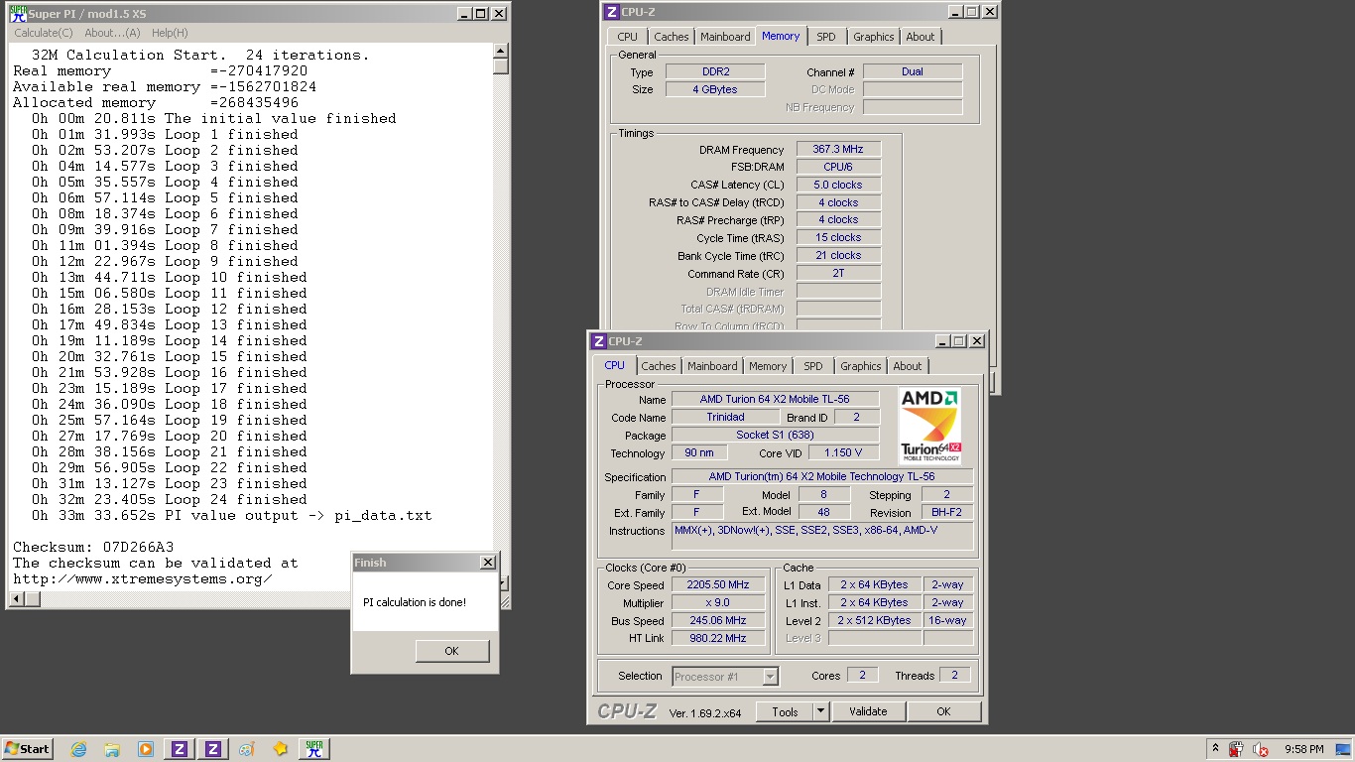Switch to Memory tab in front CPU-Z

pyautogui.click(x=768, y=366)
